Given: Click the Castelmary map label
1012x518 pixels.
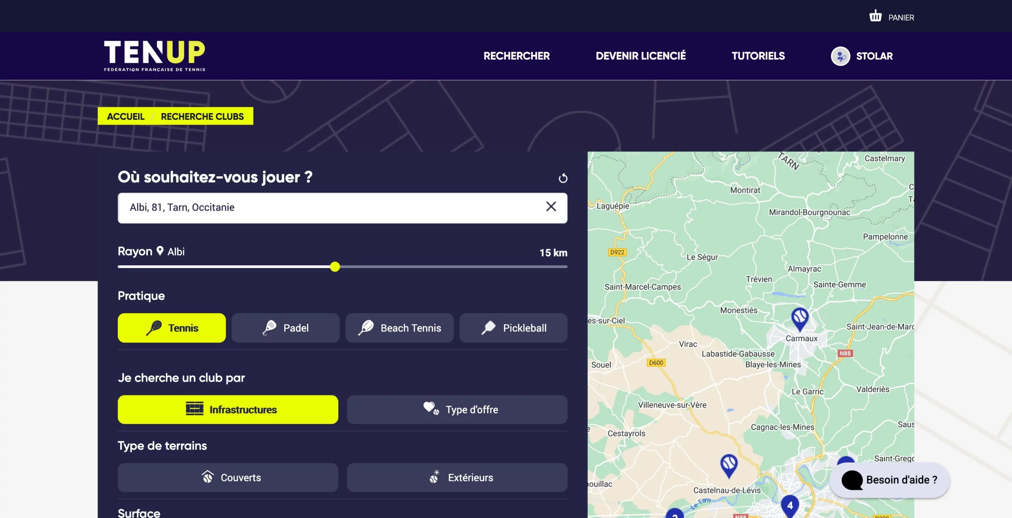Looking at the screenshot, I should (884, 159).
